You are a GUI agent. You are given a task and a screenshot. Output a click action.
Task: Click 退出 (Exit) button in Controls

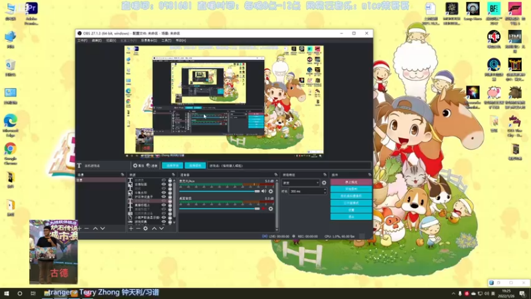coord(351,217)
